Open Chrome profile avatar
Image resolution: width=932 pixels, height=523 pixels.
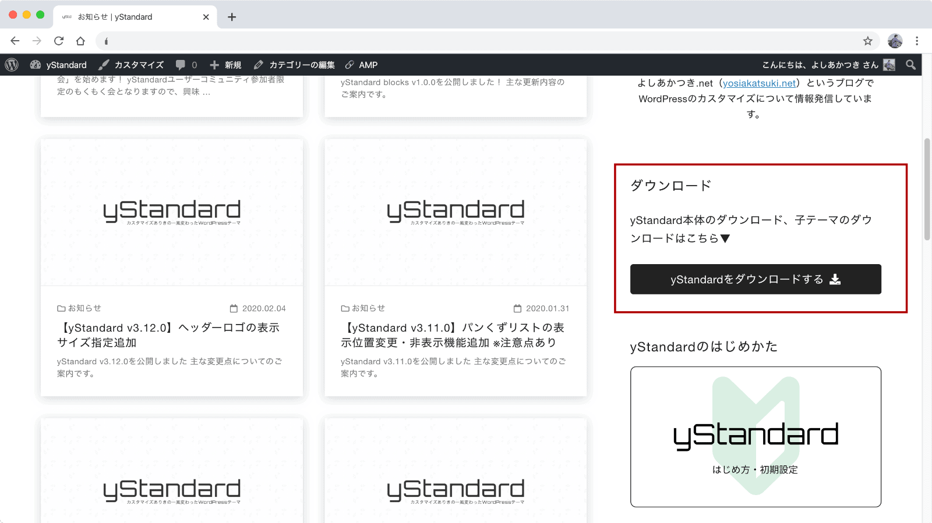tap(895, 41)
